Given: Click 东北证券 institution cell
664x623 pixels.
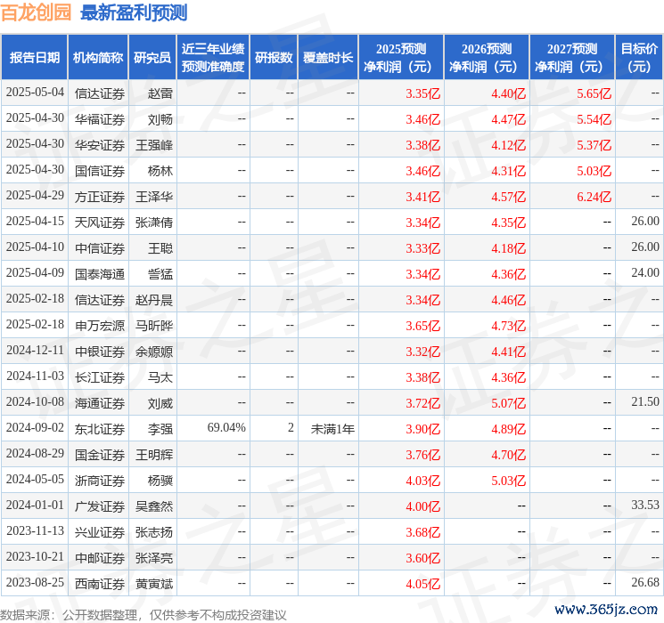Looking at the screenshot, I should (x=100, y=429).
